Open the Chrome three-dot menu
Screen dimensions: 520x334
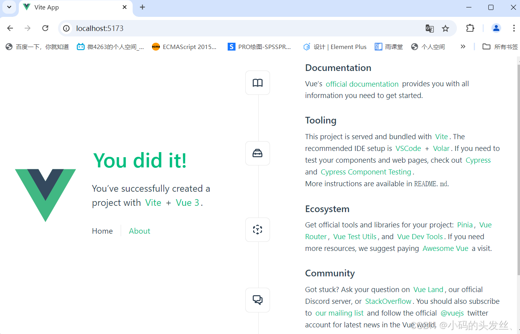[514, 28]
